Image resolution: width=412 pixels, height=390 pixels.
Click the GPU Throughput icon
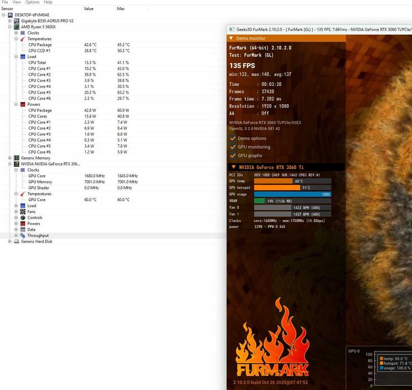point(23,236)
